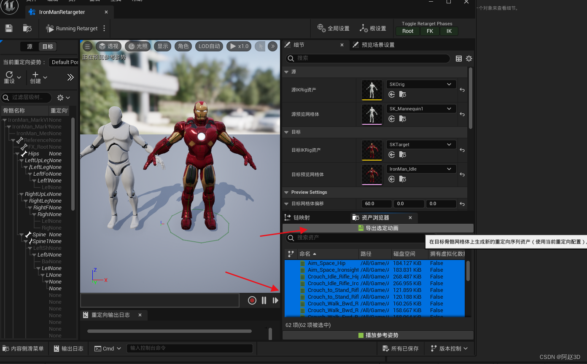Screen dimensions: 587x364
Task: Toggle the Root retarget phase
Action: pyautogui.click(x=408, y=31)
